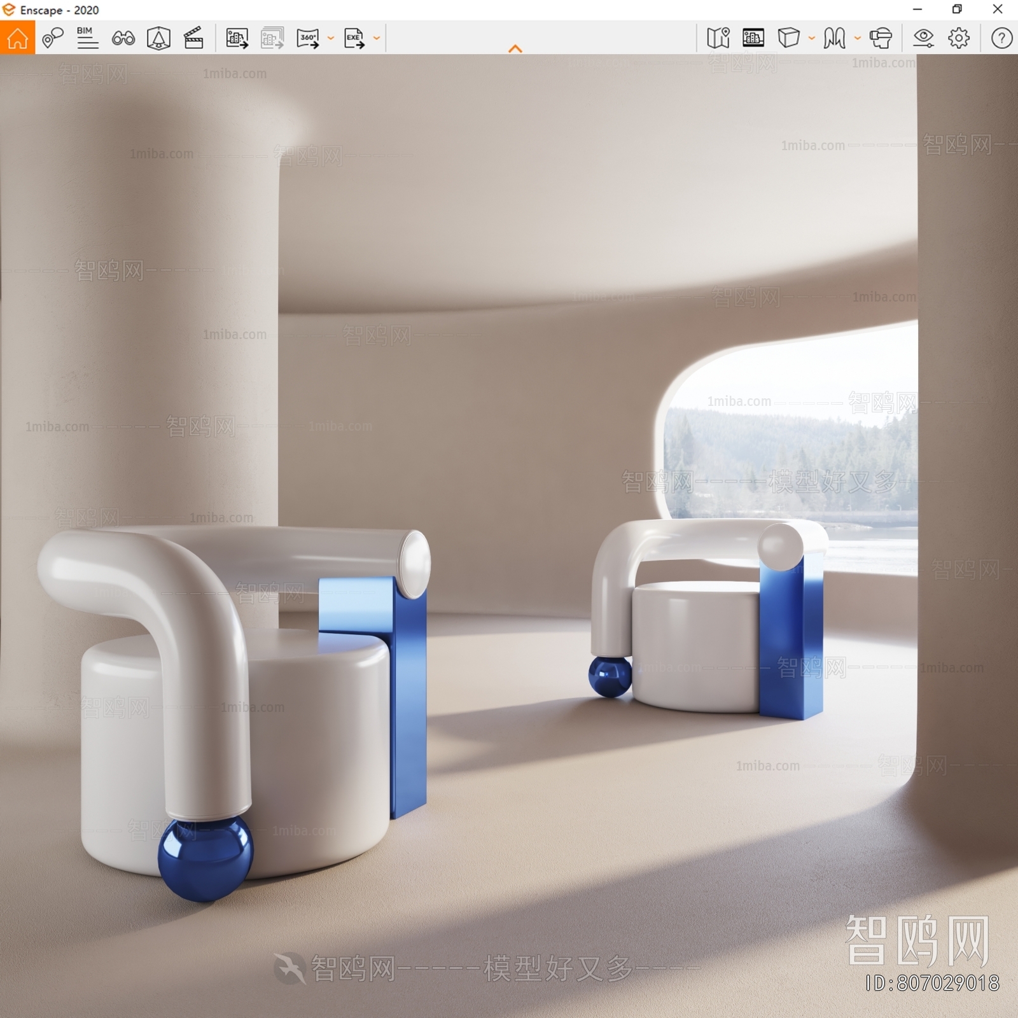
Task: Click the Enscape logo in title bar
Action: [x=8, y=10]
